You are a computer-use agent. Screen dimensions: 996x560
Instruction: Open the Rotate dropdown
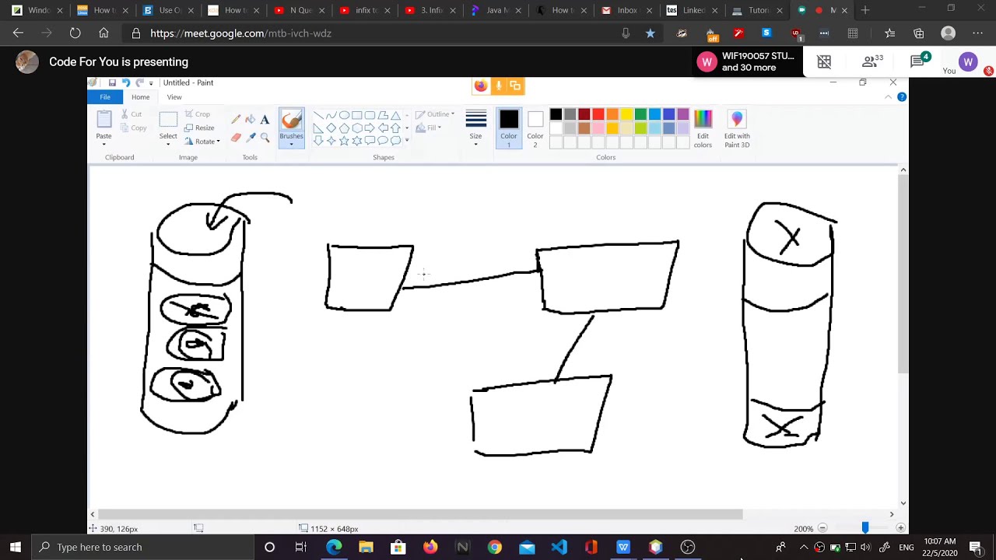coord(202,141)
